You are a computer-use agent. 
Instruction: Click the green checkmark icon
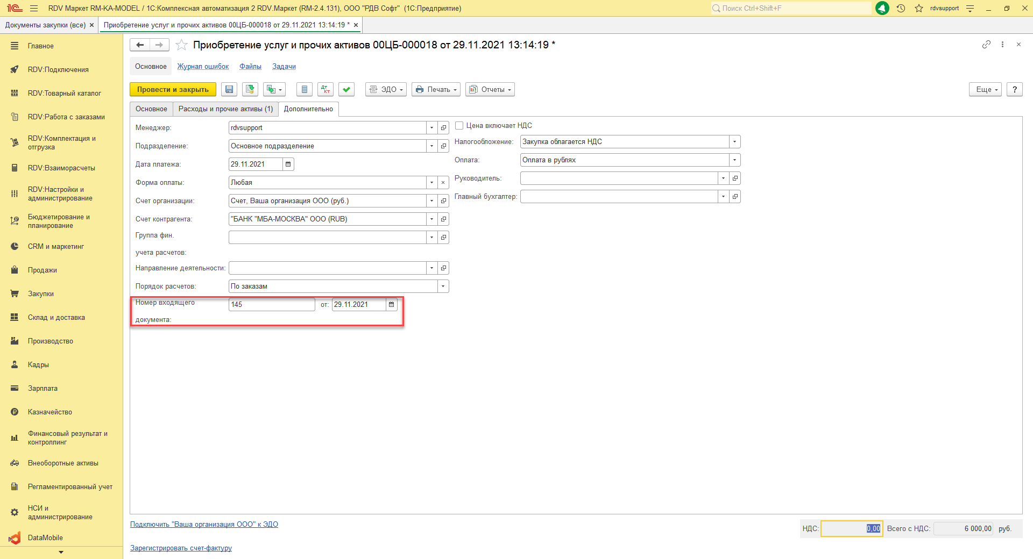[x=346, y=90]
